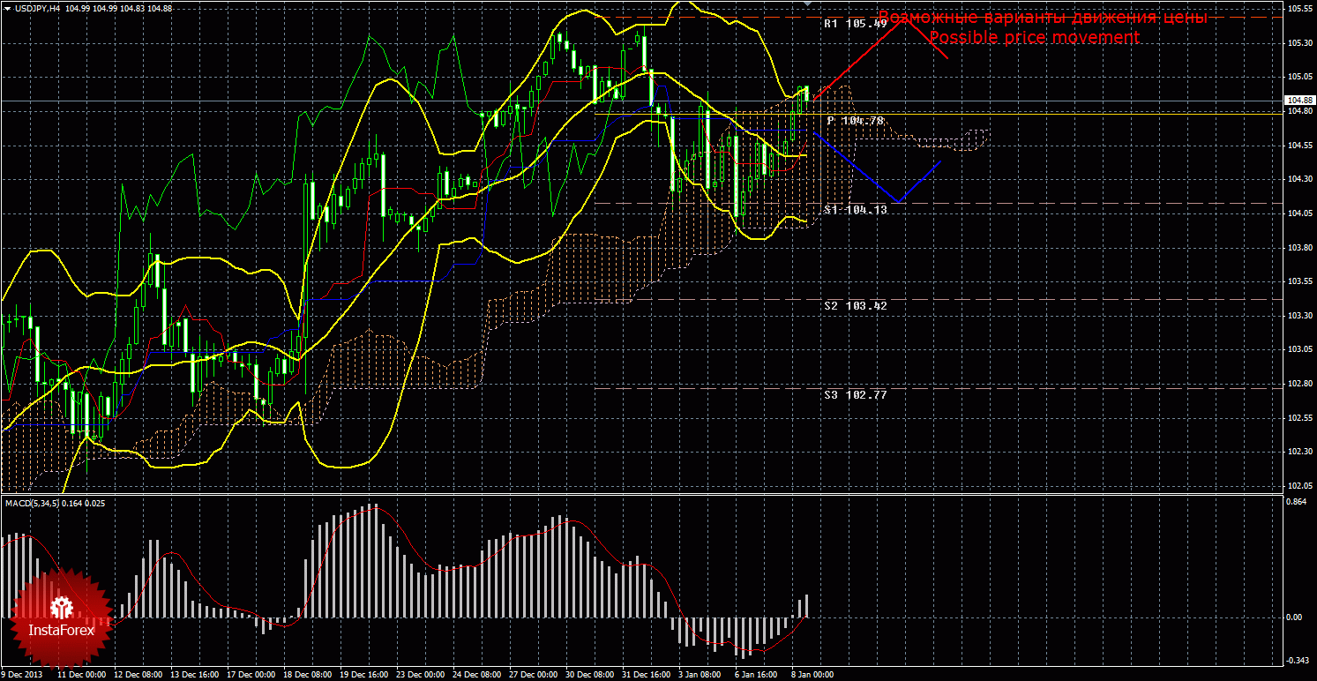Click the 0.864 MACD scale value
The height and width of the screenshot is (681, 1317).
[1296, 501]
